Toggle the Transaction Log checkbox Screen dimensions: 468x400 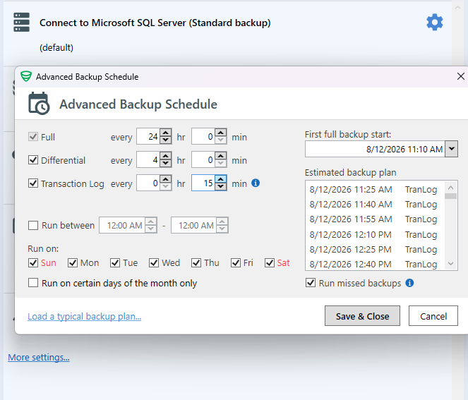point(33,183)
